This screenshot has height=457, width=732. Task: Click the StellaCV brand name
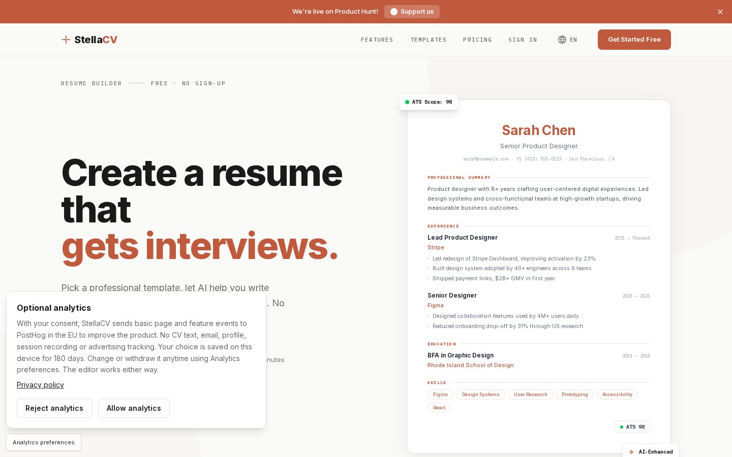[96, 40]
